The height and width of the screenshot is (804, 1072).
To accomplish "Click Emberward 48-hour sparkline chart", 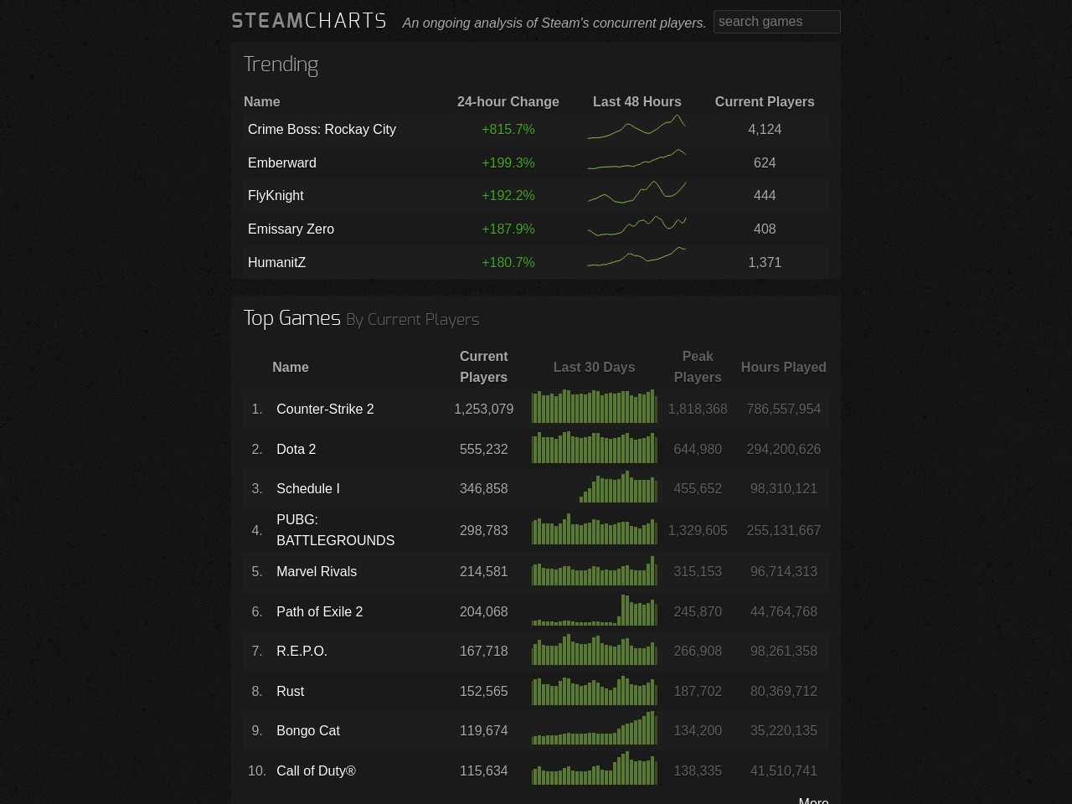I will coord(636,160).
